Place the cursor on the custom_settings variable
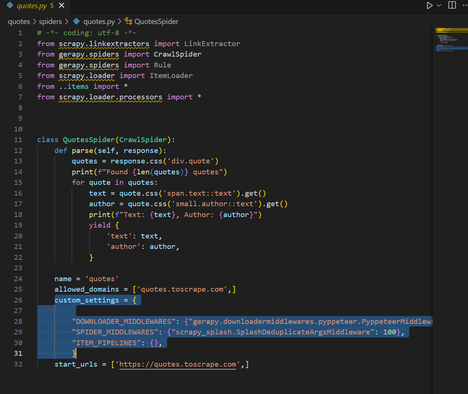468x394 pixels. tap(87, 300)
